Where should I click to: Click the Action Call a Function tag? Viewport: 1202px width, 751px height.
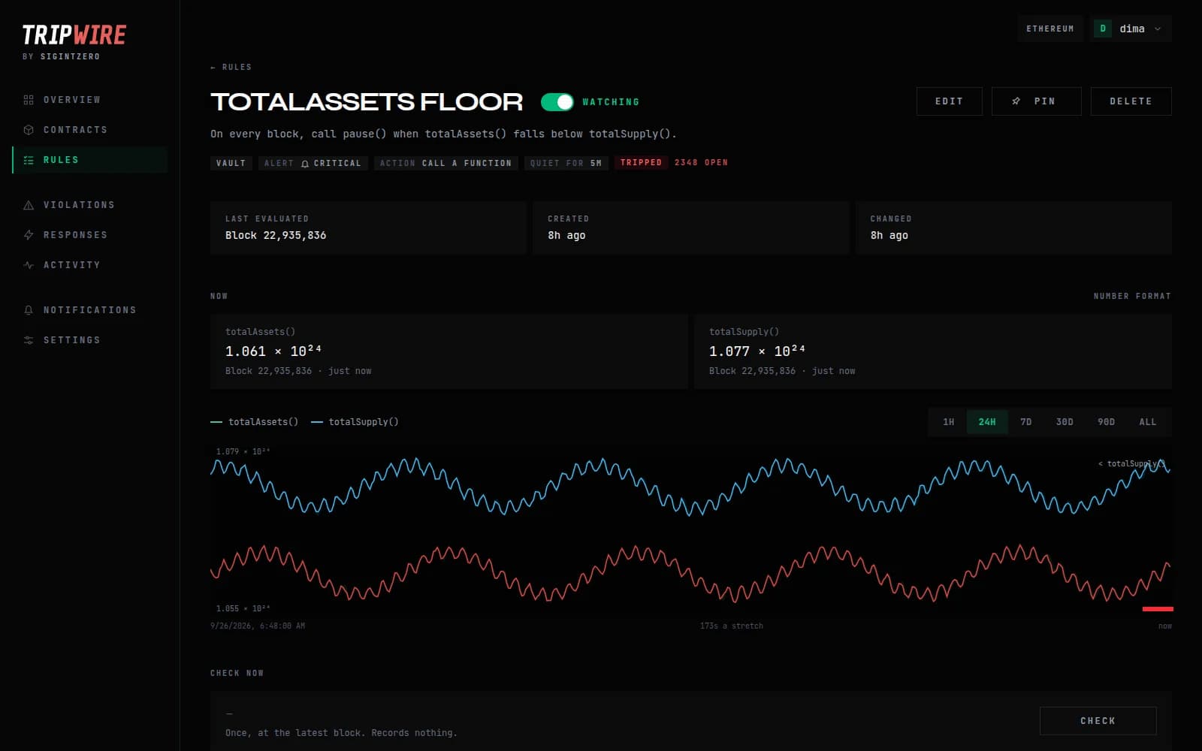(445, 163)
